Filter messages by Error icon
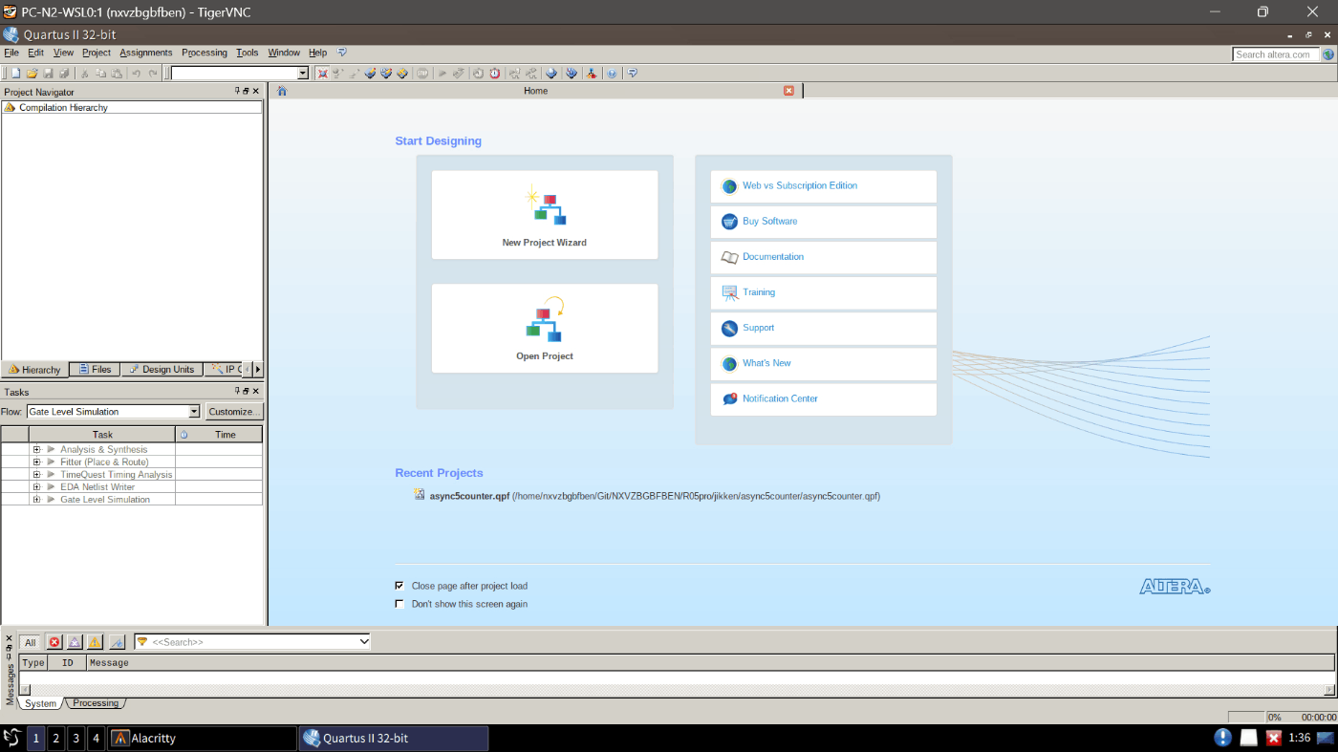Image resolution: width=1338 pixels, height=752 pixels. click(54, 642)
